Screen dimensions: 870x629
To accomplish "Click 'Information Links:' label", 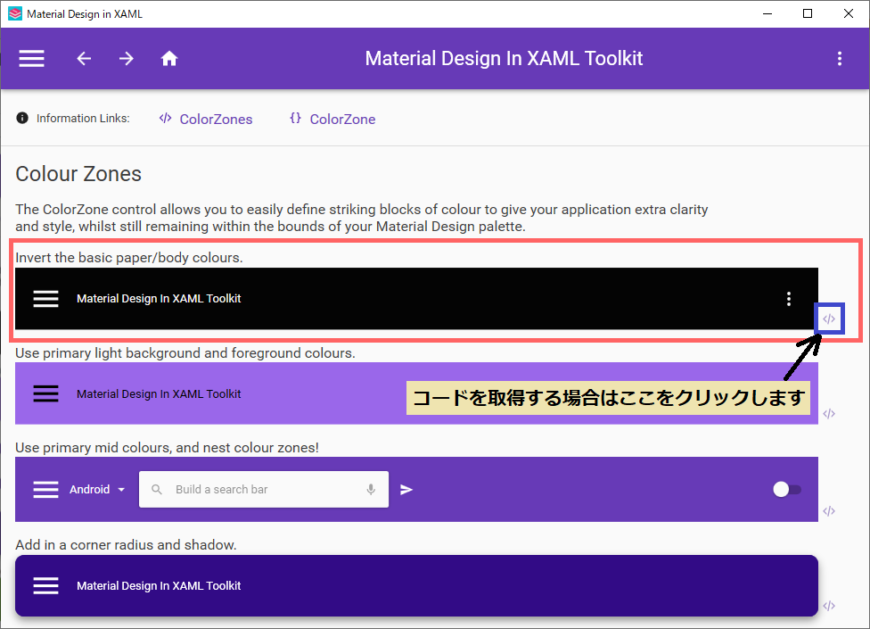I will (83, 119).
